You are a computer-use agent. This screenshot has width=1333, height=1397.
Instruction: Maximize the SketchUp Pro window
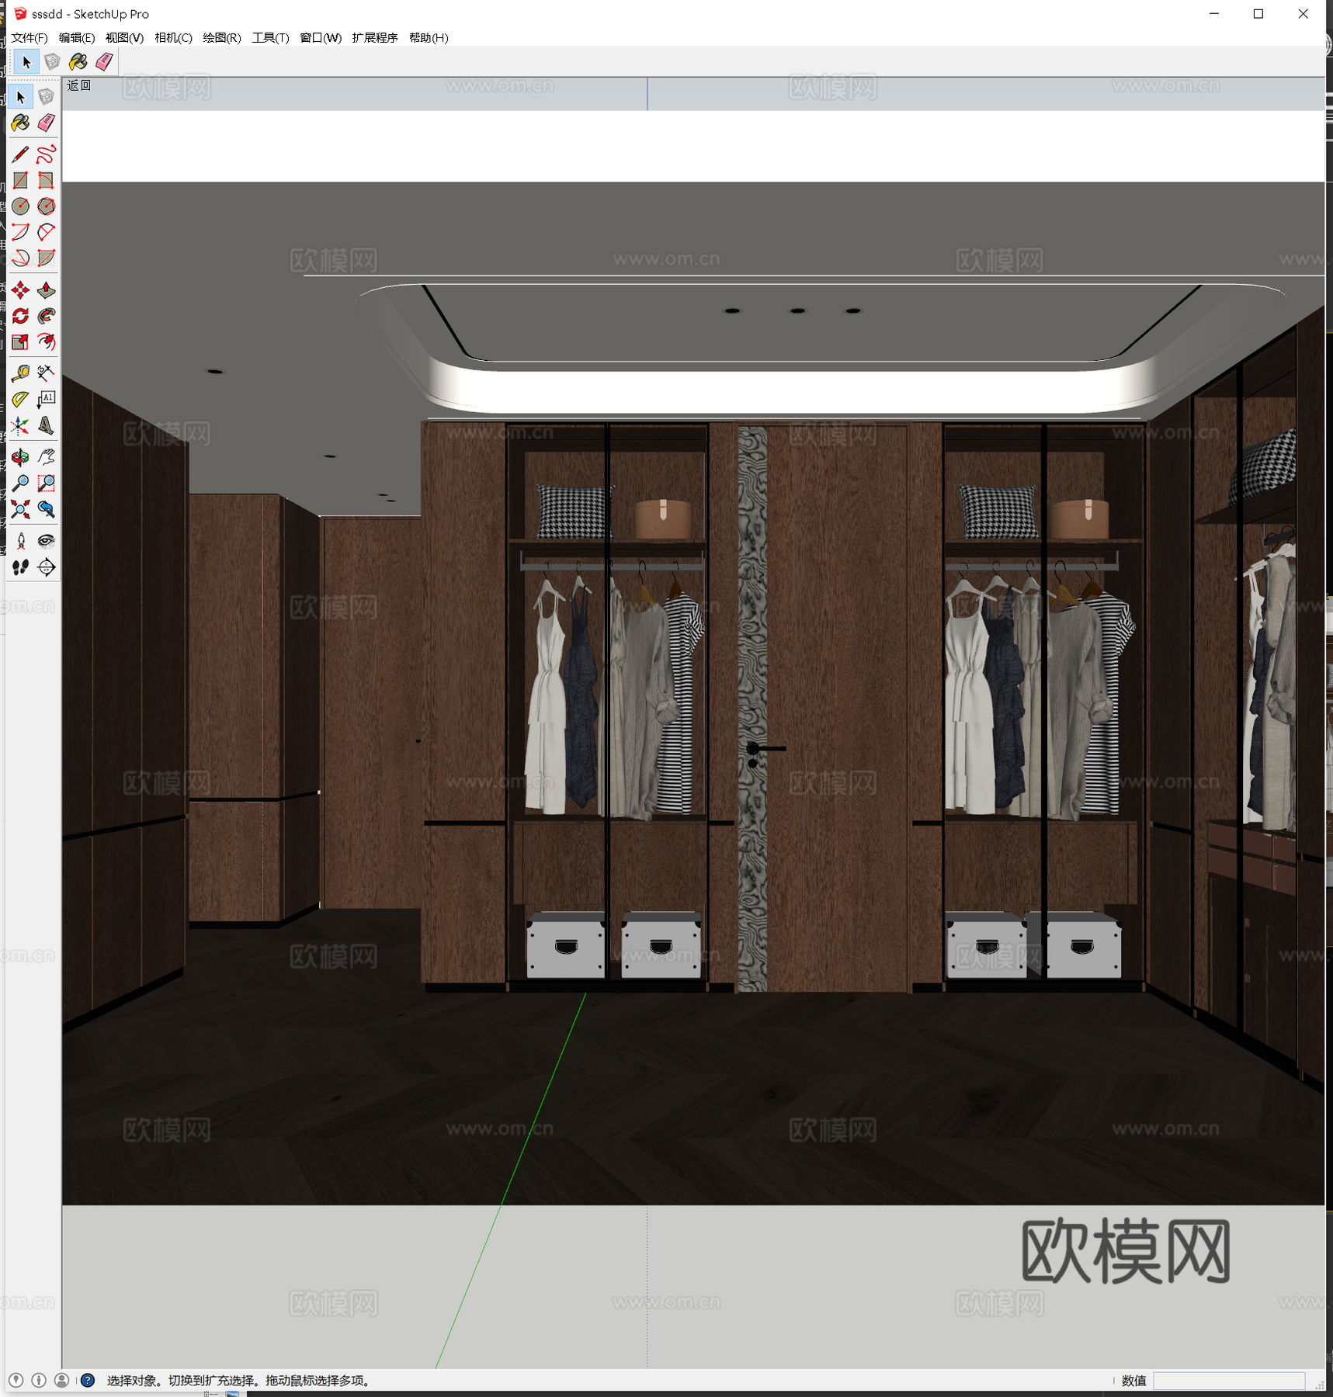[1258, 14]
